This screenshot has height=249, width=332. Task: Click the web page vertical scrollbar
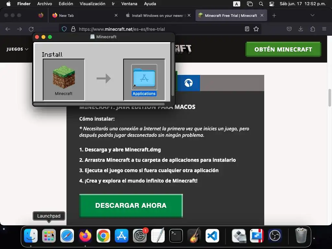click(x=329, y=98)
